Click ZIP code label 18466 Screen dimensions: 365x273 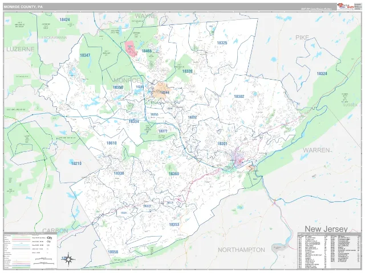coord(147,51)
